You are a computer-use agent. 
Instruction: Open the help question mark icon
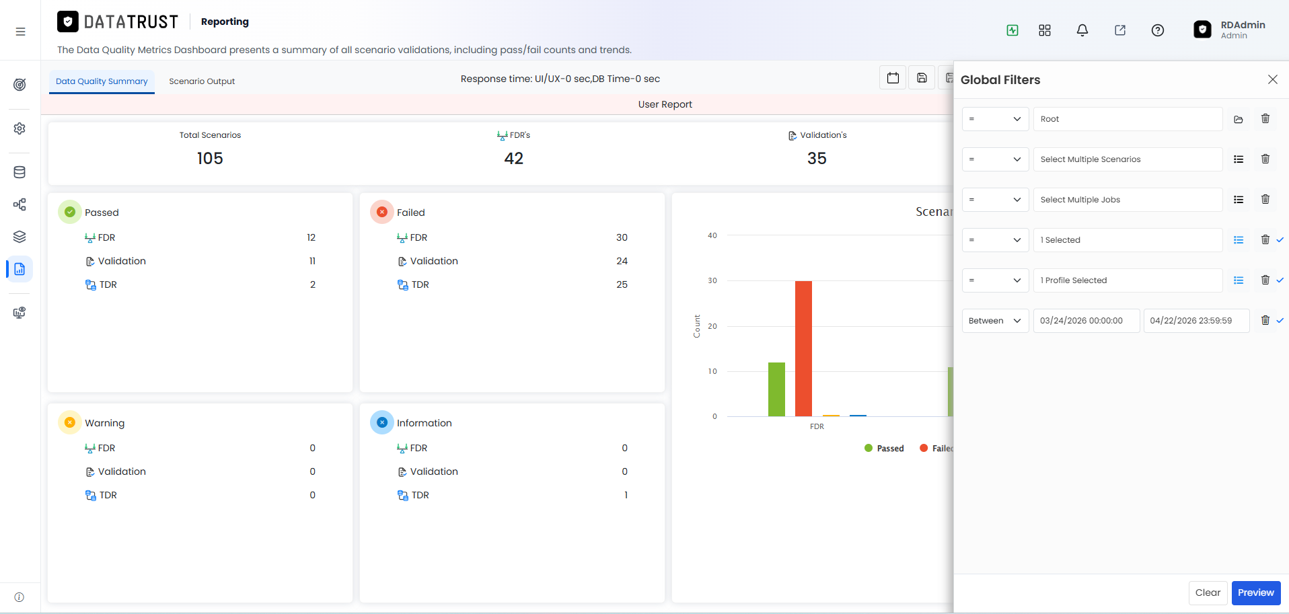(x=1157, y=30)
